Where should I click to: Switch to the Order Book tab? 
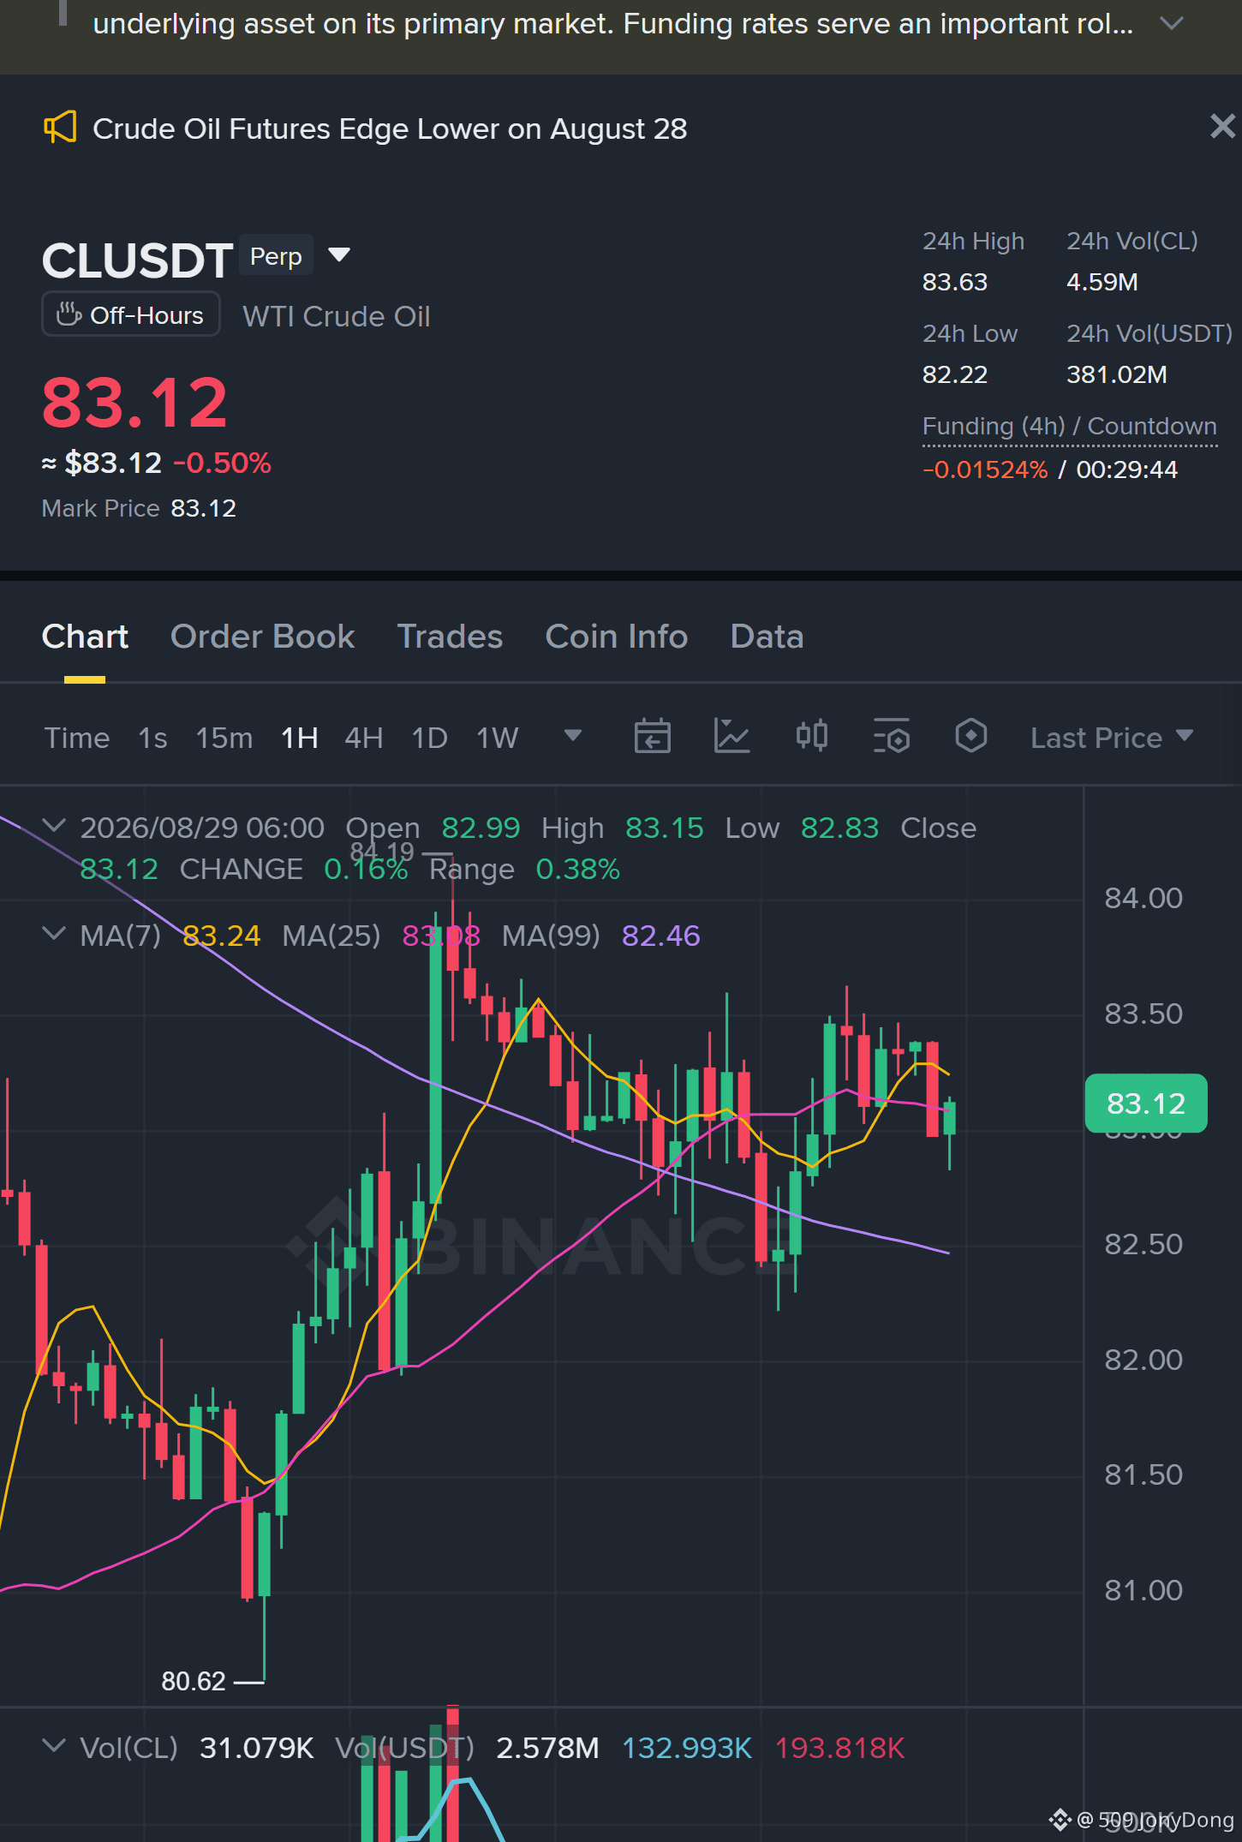[262, 637]
